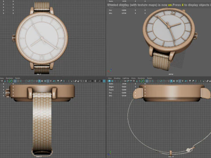Click the exposure icon in left panel toolbar
The width and height of the screenshot is (211, 158).
[86, 81]
